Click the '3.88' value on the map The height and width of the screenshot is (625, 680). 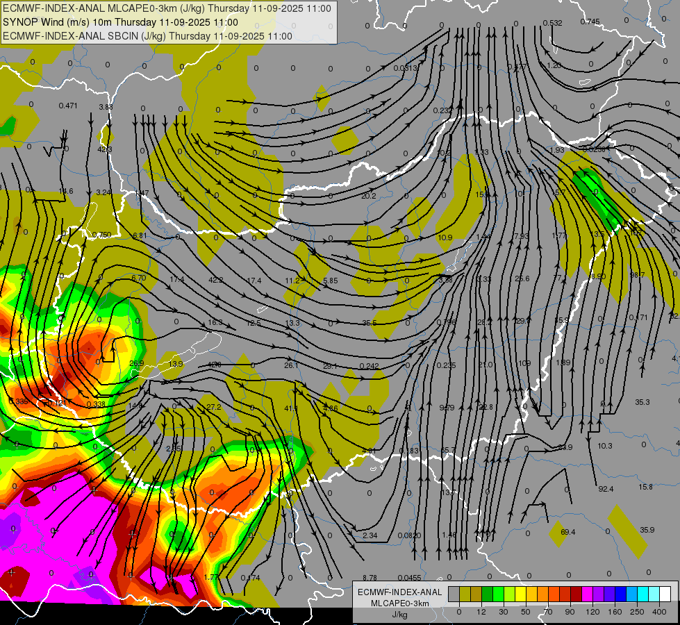pos(106,107)
